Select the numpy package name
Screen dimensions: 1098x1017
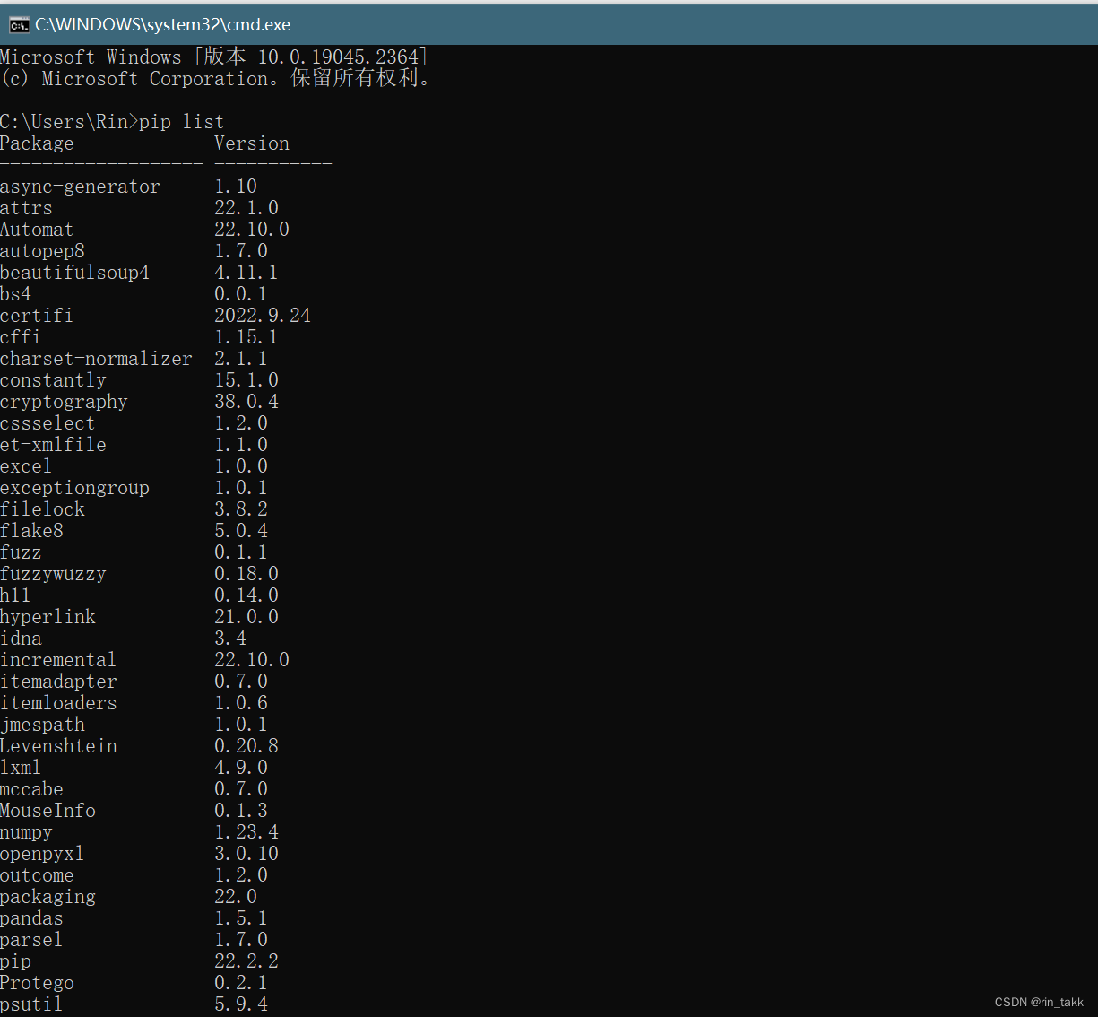pos(26,832)
